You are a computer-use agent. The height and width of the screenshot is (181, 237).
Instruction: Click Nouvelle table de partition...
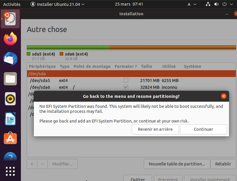point(177,164)
